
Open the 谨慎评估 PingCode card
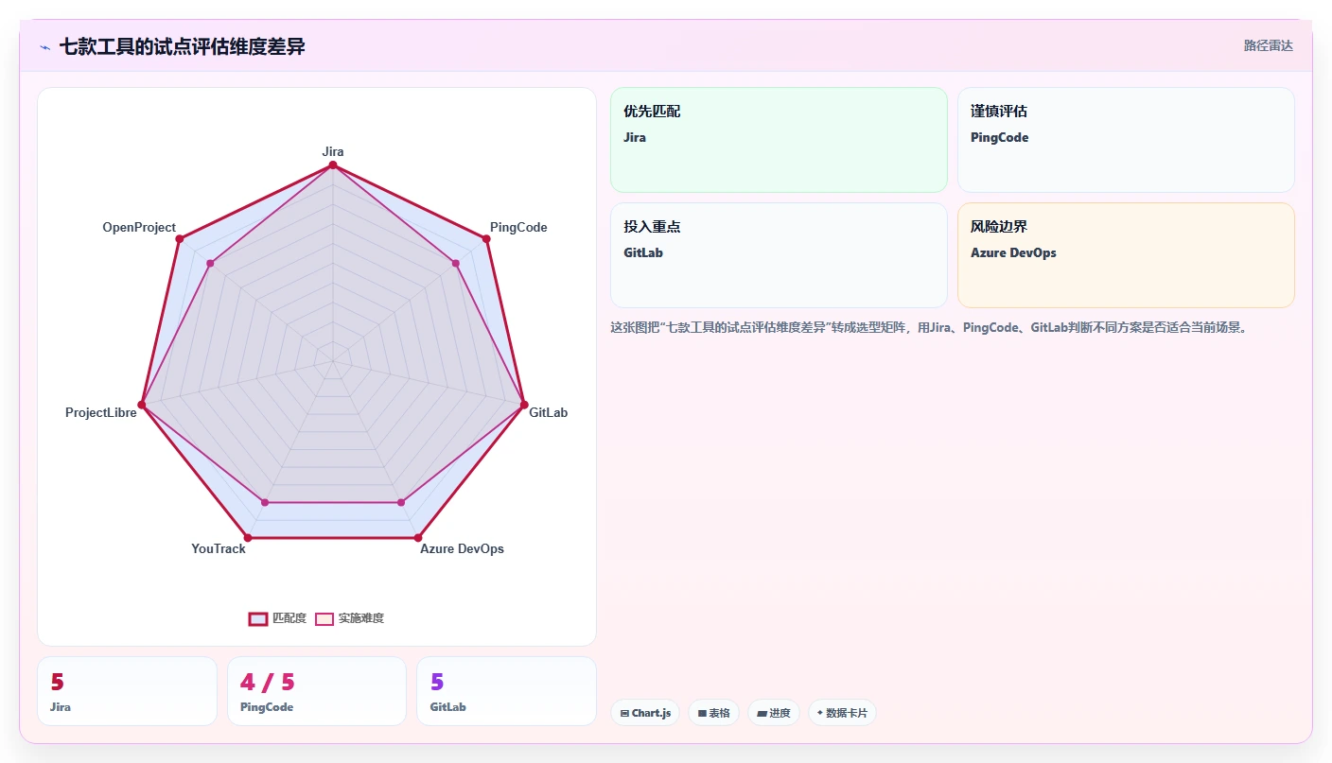coord(1126,140)
